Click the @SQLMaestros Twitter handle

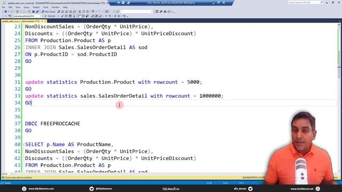pyautogui.click(x=104, y=189)
